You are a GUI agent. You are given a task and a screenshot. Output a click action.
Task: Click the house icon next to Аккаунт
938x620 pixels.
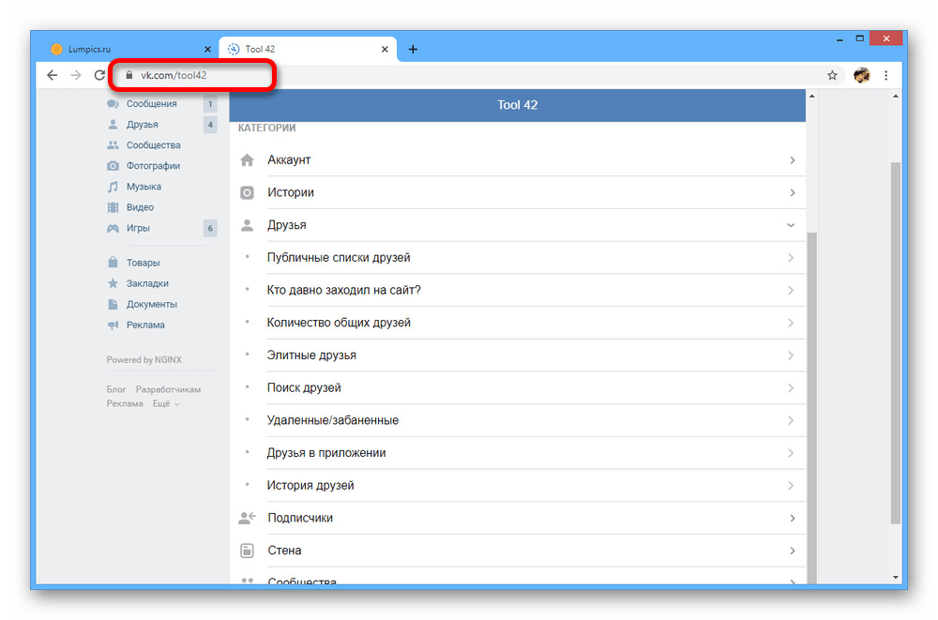click(247, 159)
